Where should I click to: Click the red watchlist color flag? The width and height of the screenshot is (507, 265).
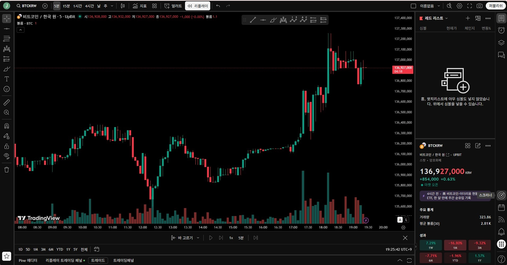[x=421, y=18]
